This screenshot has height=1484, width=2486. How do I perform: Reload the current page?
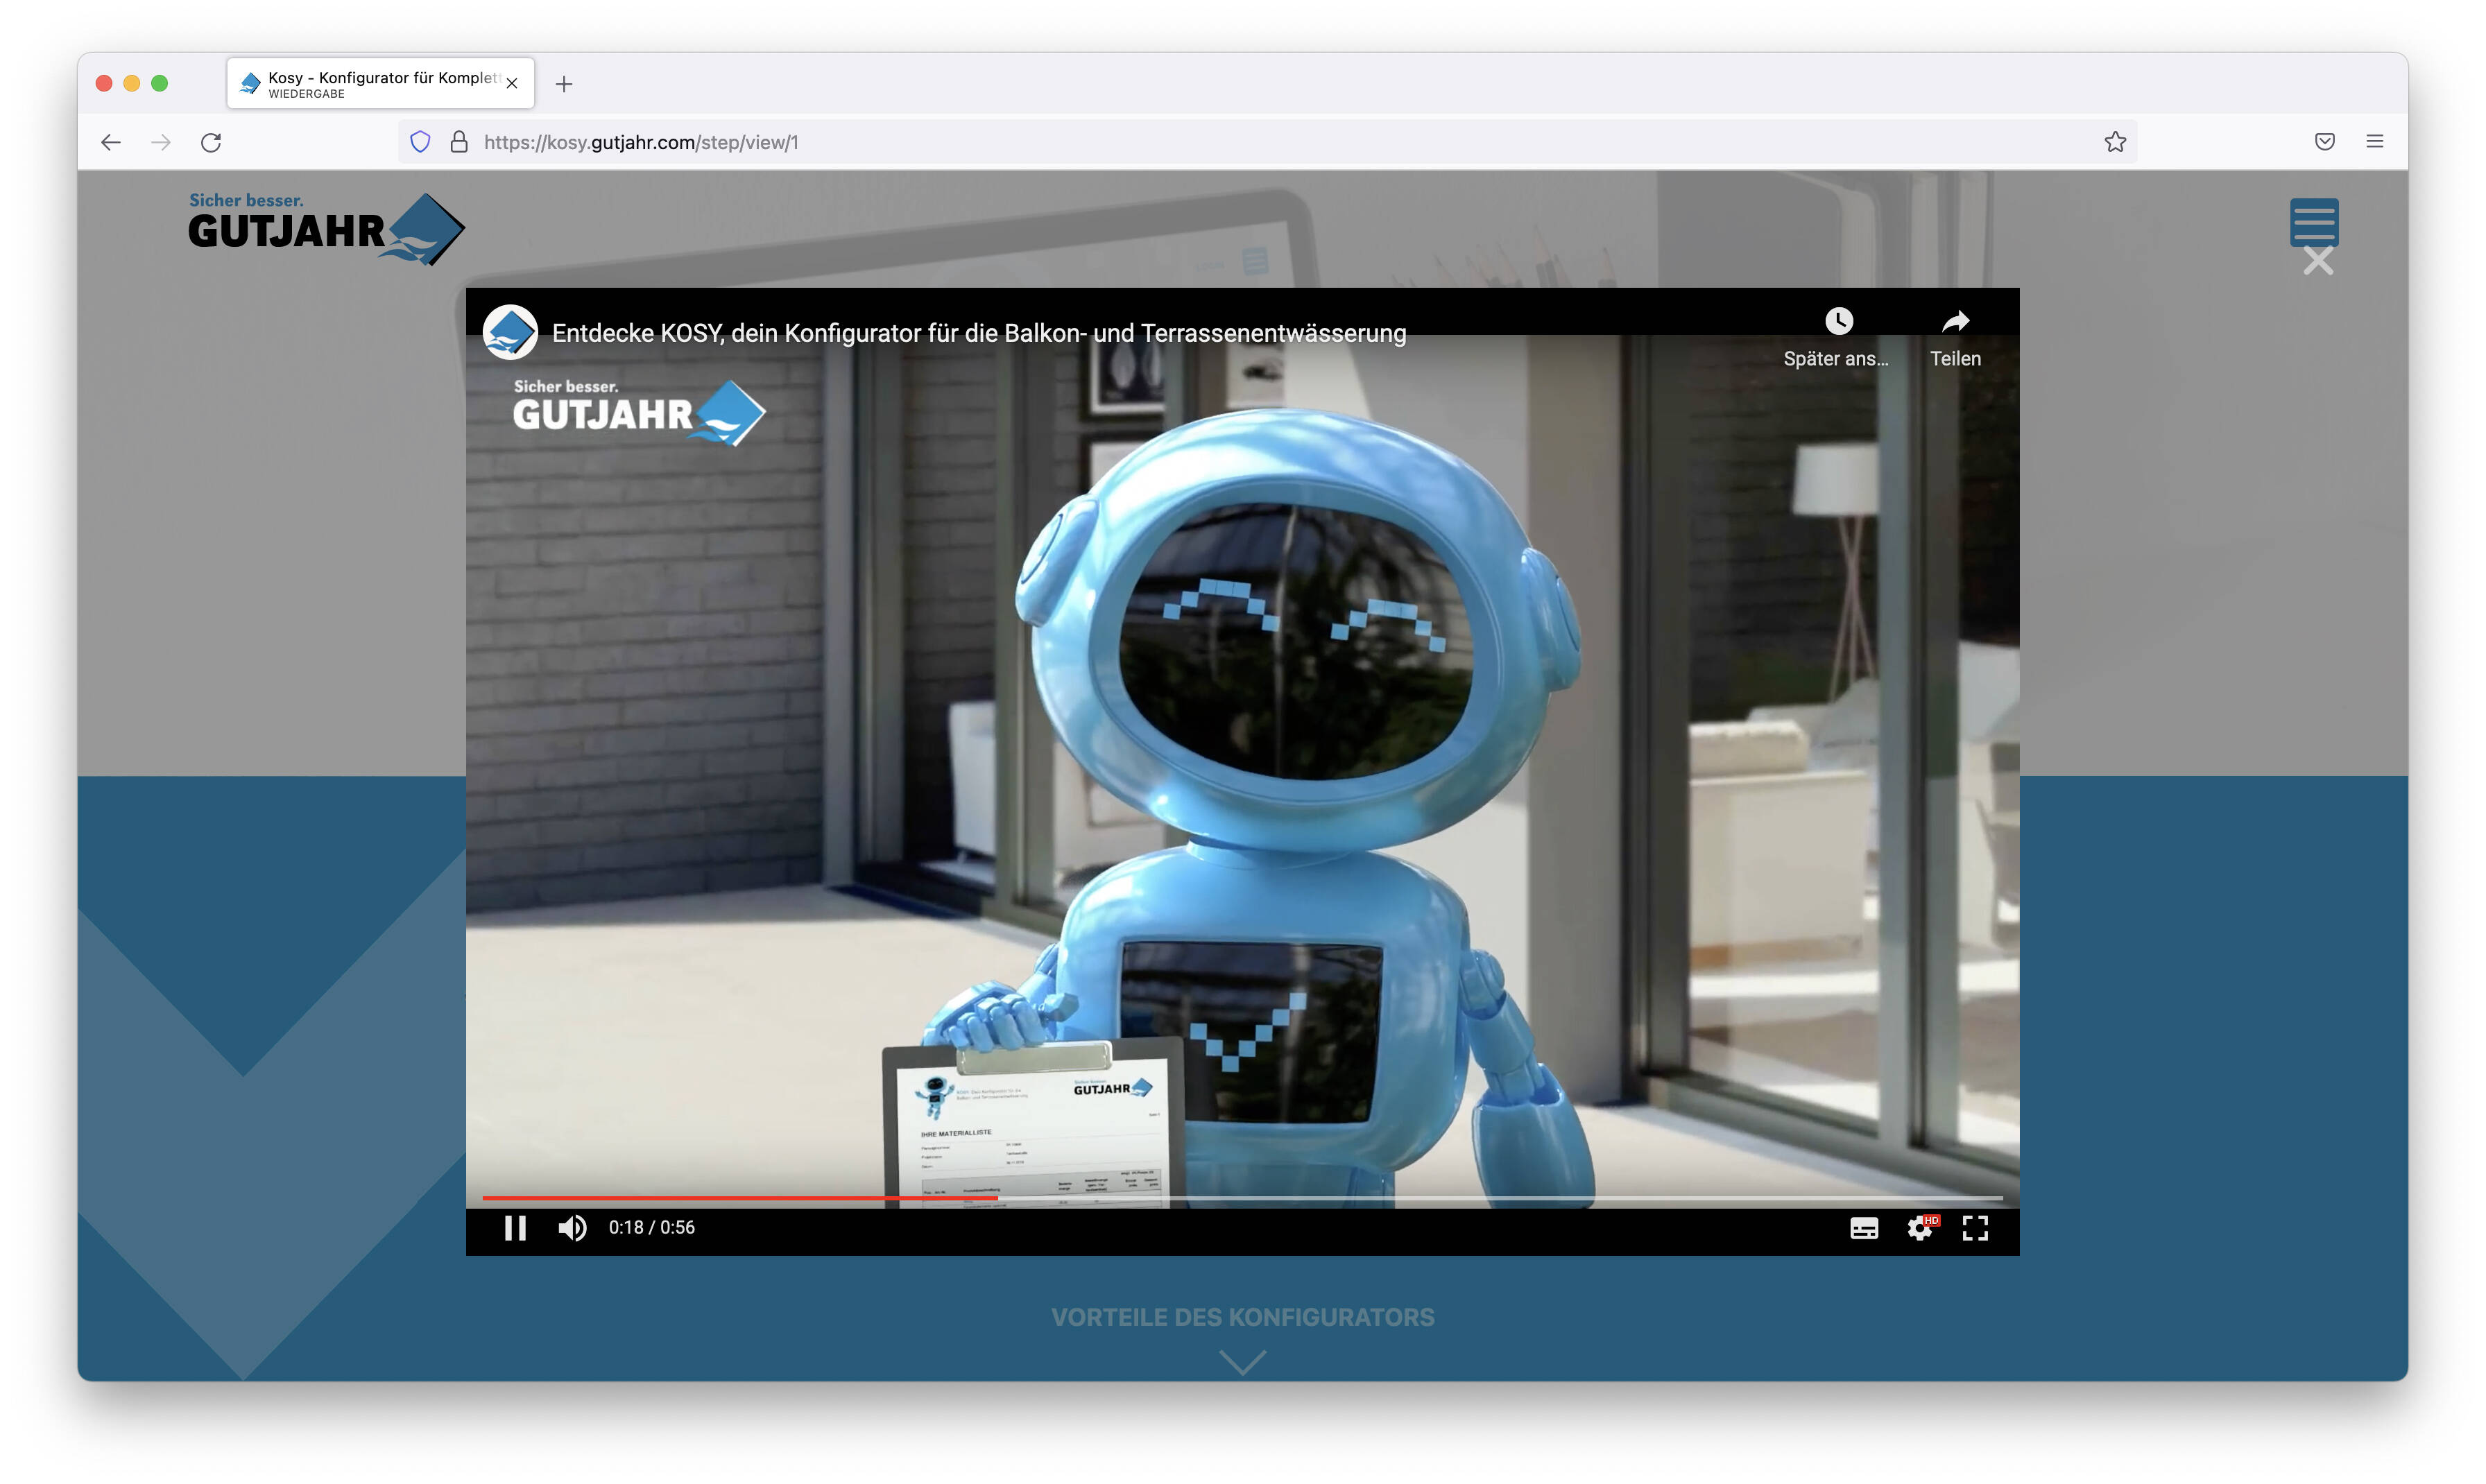coord(211,142)
